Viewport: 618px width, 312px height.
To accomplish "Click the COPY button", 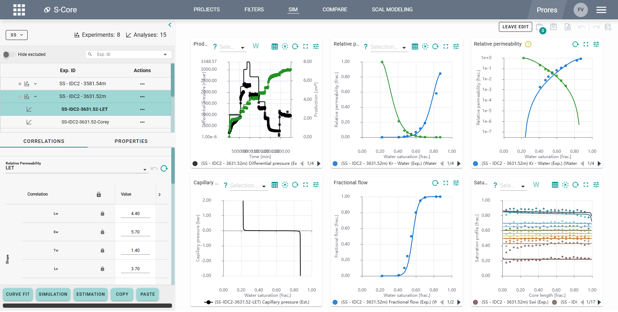I will (x=122, y=294).
